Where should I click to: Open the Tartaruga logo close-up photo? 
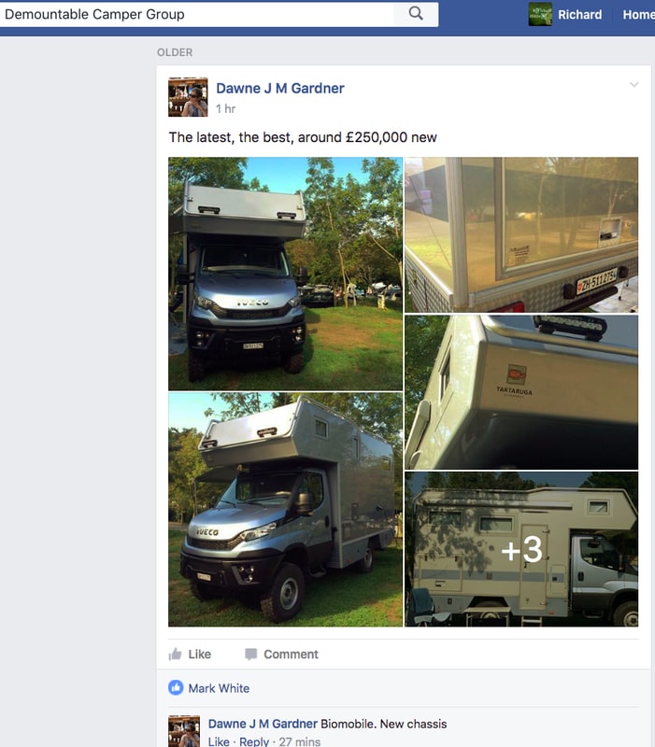click(x=521, y=392)
